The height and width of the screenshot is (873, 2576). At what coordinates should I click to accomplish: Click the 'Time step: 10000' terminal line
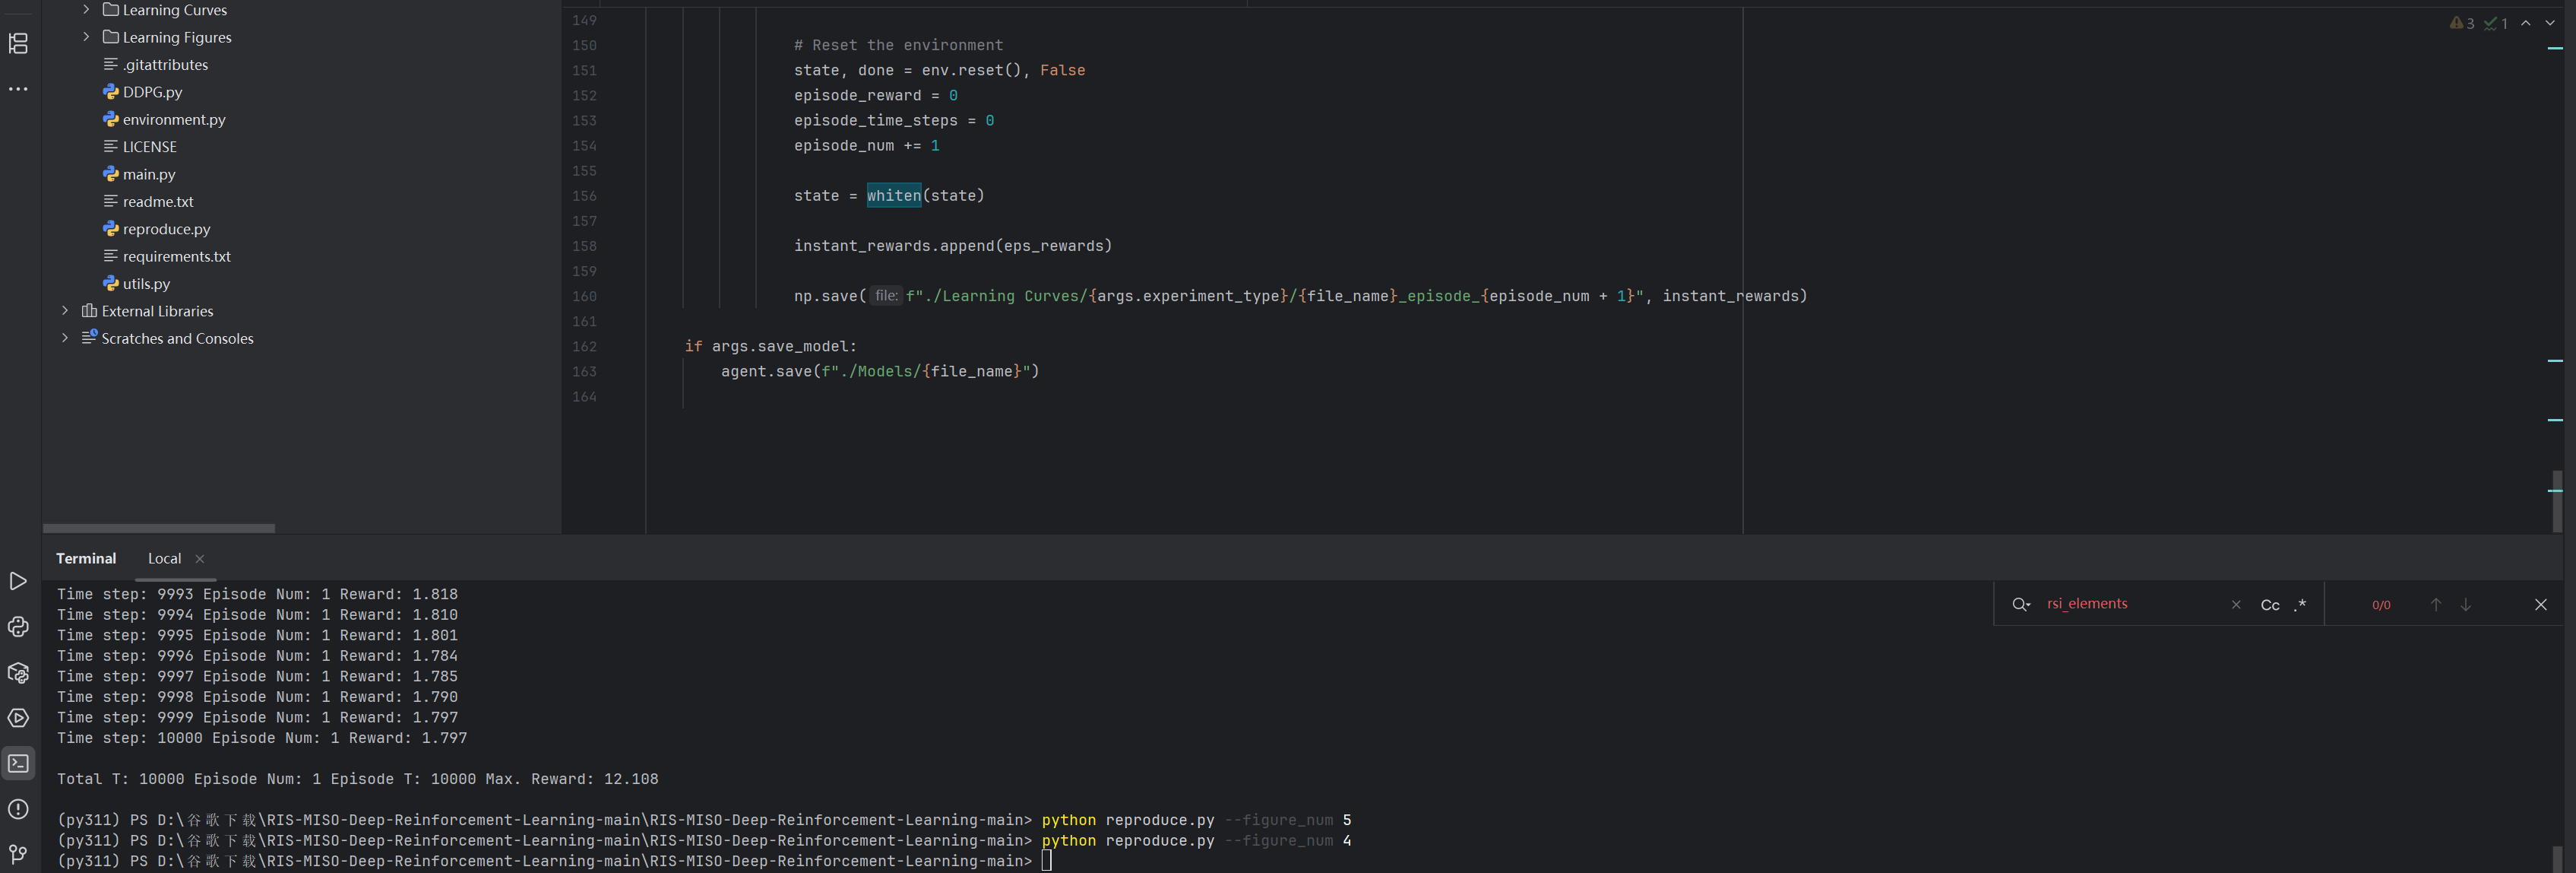pyautogui.click(x=261, y=738)
